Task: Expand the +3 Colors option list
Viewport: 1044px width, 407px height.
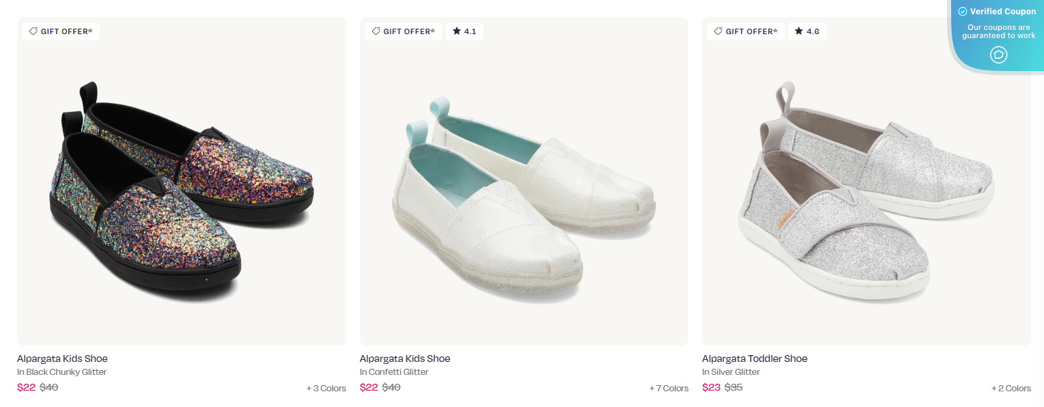Action: point(326,388)
